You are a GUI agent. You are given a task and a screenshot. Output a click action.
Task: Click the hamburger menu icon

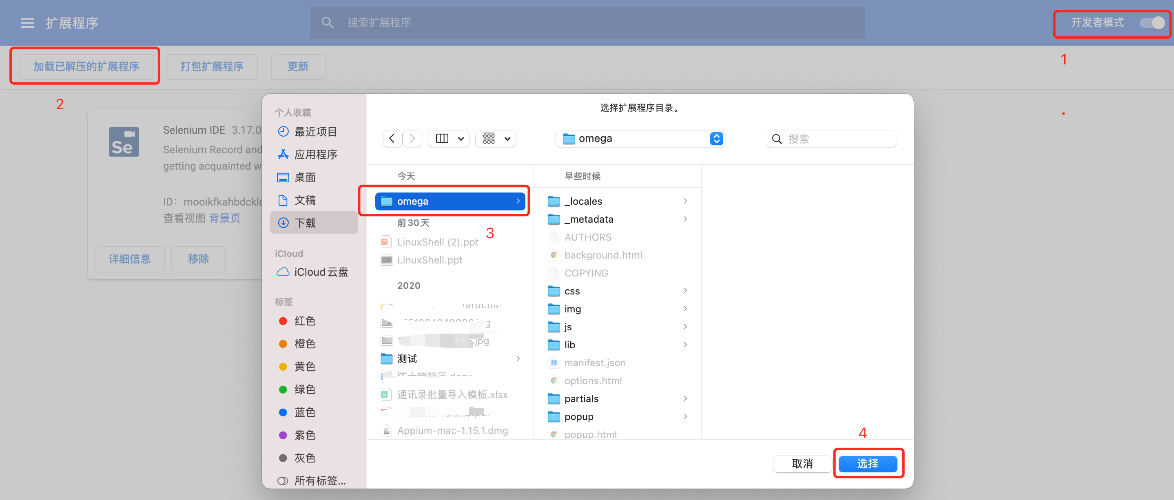point(27,23)
